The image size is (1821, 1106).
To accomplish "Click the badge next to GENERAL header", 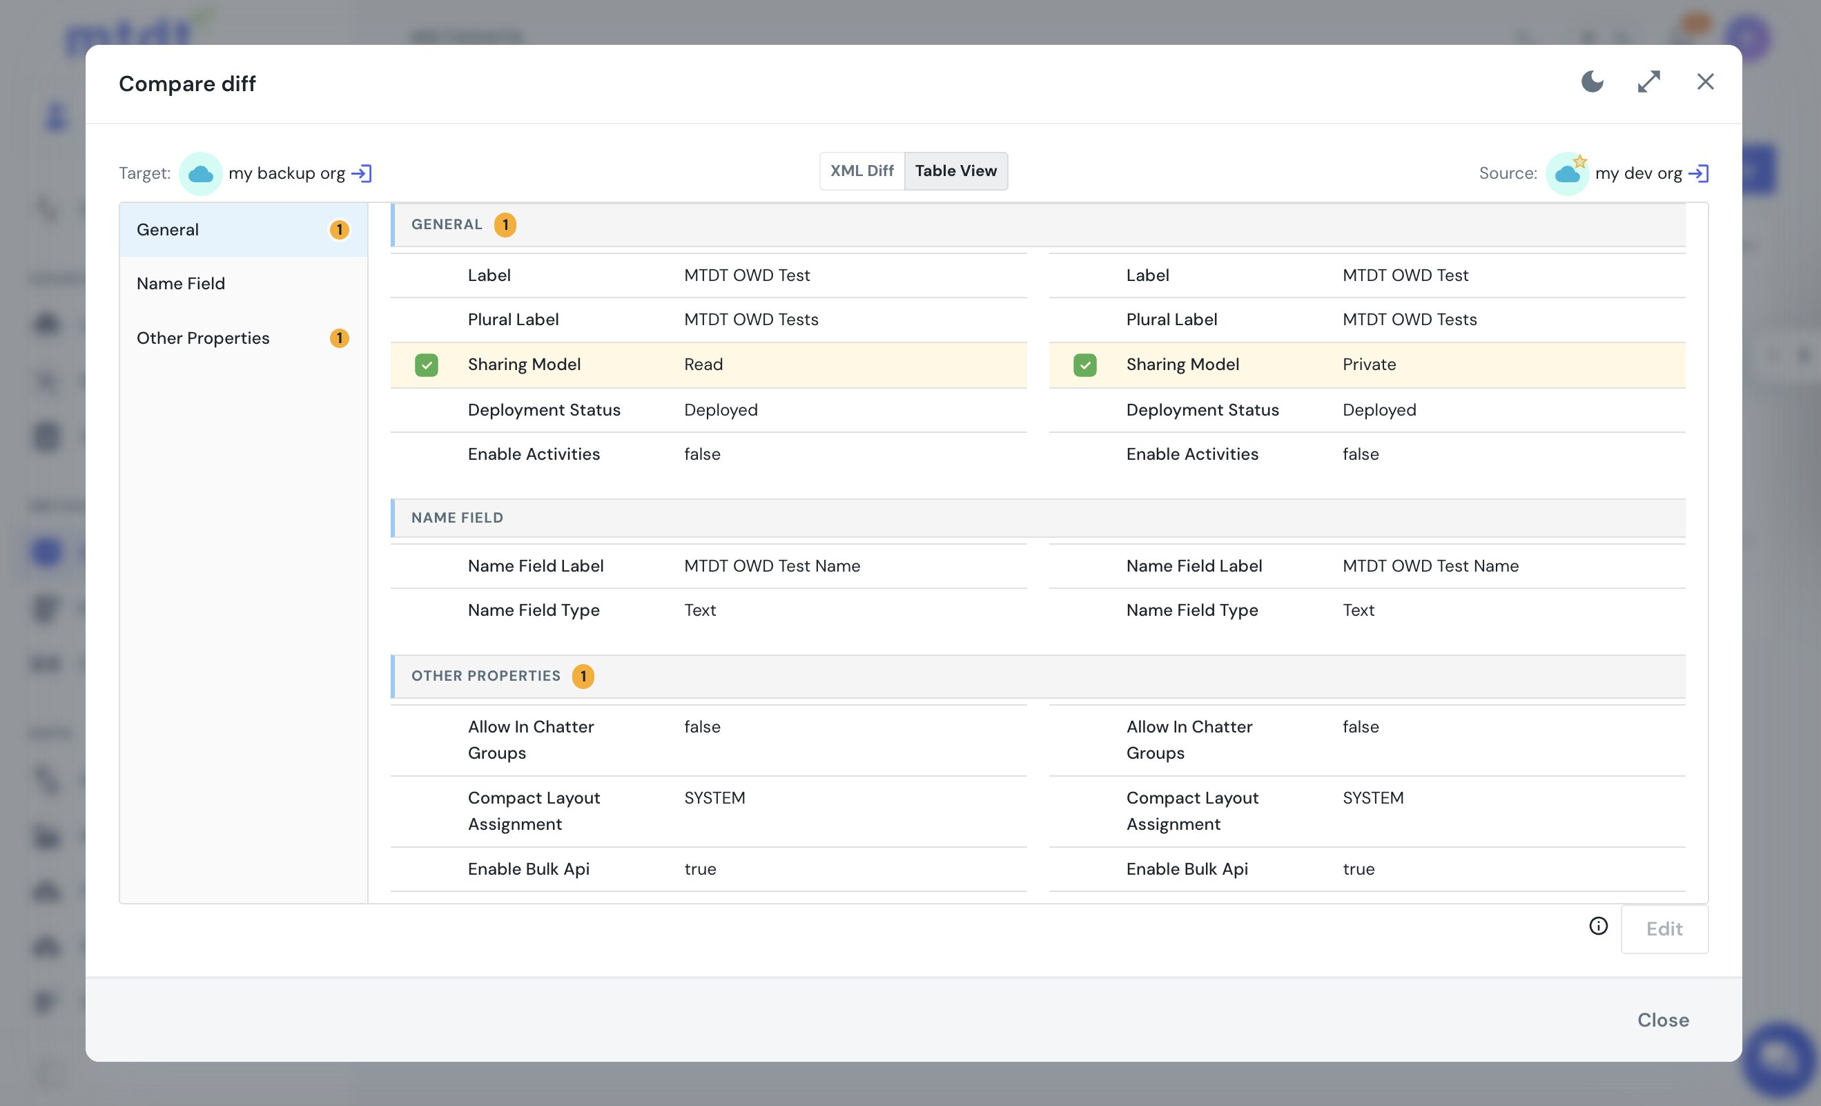I will (x=505, y=225).
